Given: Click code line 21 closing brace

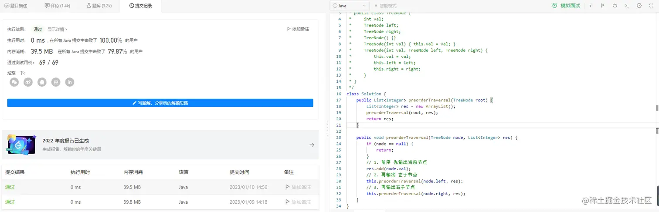Looking at the screenshot, I should pos(358,125).
